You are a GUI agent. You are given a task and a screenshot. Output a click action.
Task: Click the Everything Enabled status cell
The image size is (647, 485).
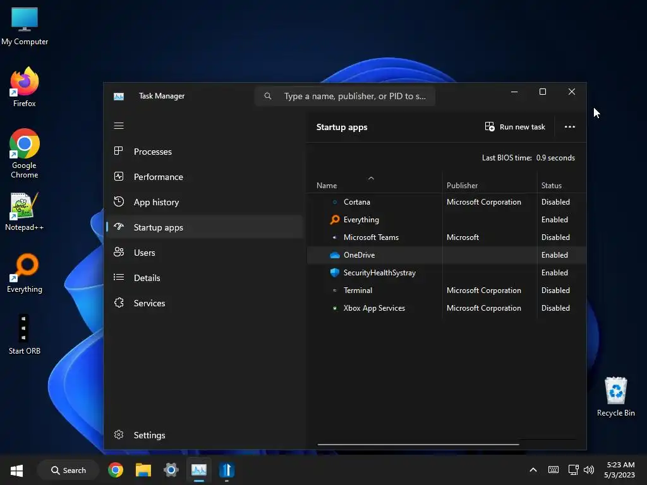[x=562, y=219]
